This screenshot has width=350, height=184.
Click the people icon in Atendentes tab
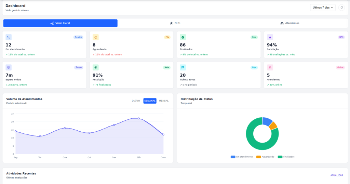click(282, 23)
